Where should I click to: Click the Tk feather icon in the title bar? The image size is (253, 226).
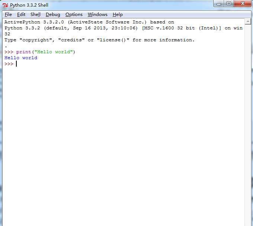pyautogui.click(x=5, y=5)
